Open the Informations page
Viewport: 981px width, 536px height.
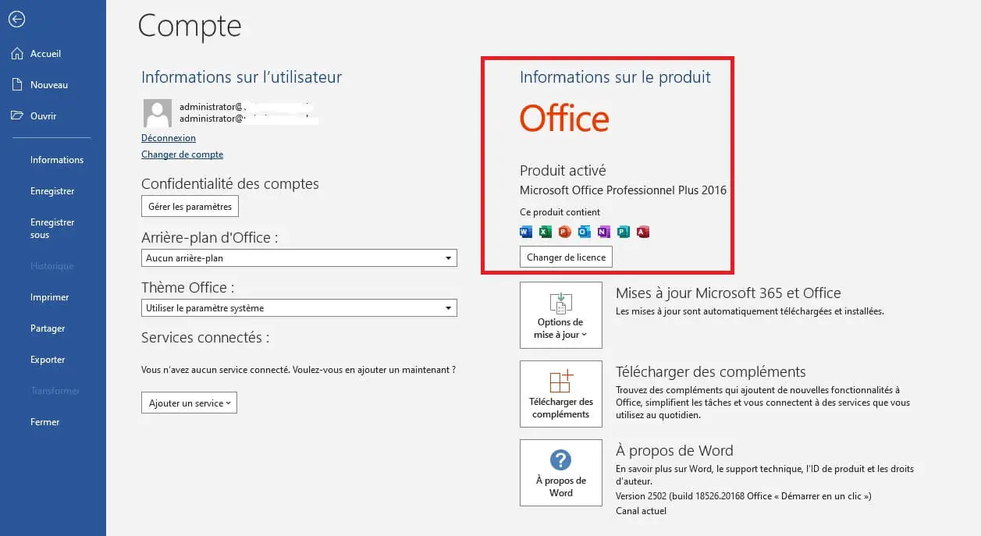click(57, 160)
